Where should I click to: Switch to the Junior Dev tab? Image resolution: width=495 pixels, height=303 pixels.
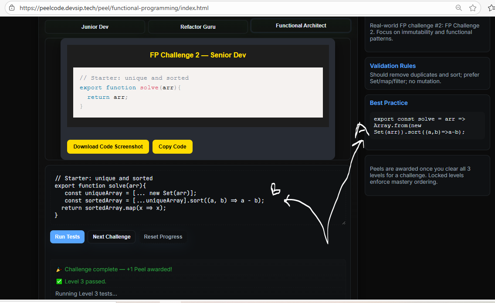[95, 26]
